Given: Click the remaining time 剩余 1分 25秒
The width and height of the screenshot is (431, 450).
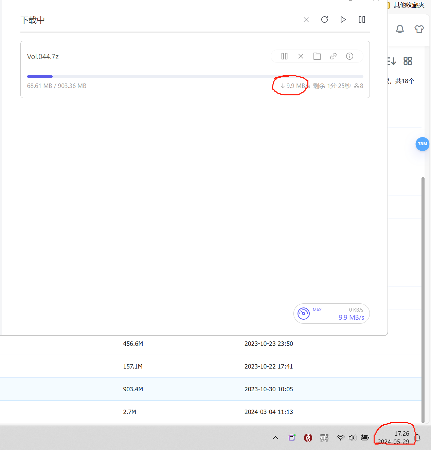Looking at the screenshot, I should (x=332, y=86).
